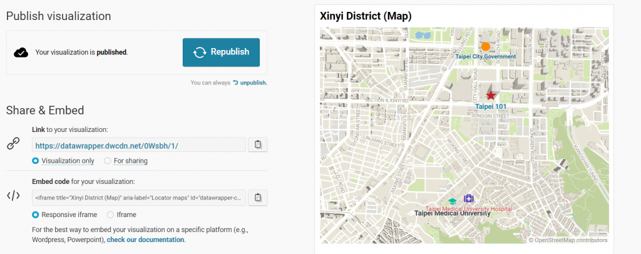Viewport: 641px width, 254px height.
Task: Click the Republish button
Action: [x=221, y=53]
